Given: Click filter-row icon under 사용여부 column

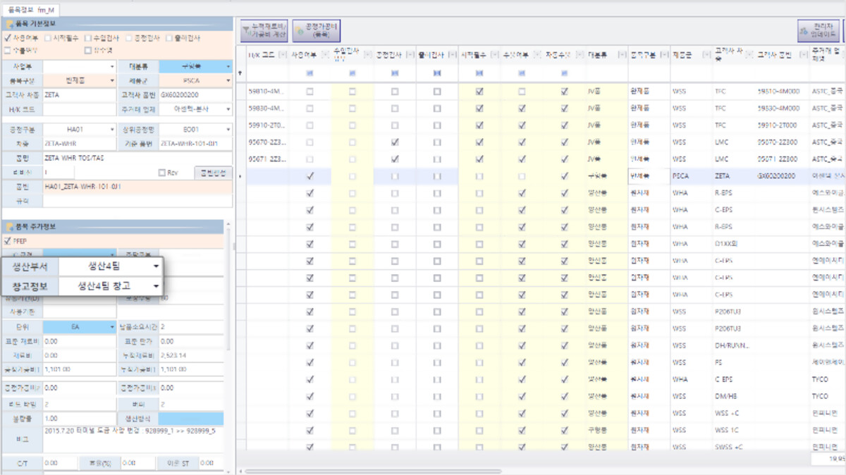Looking at the screenshot, I should 310,73.
